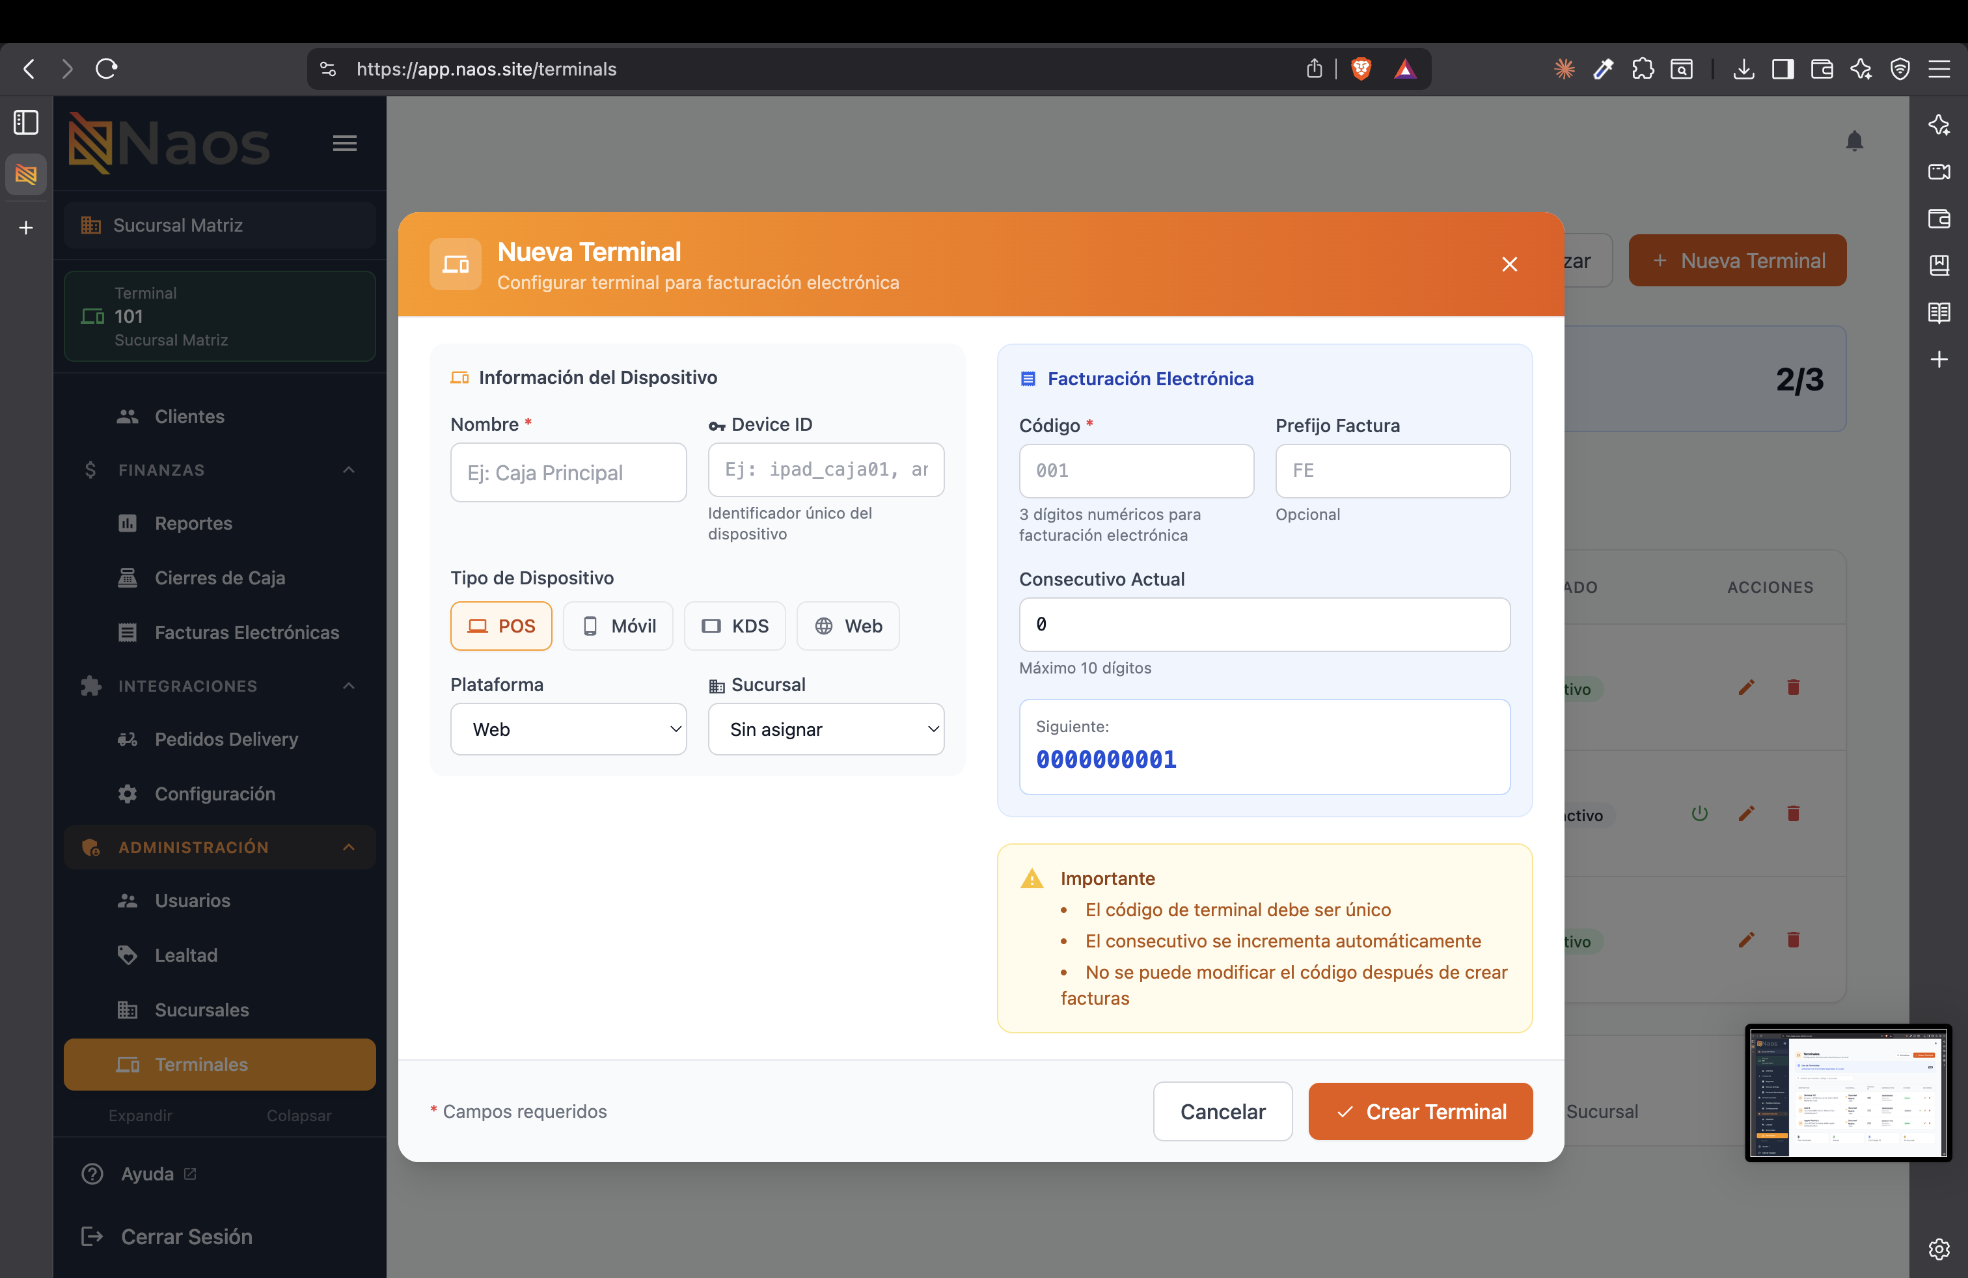This screenshot has height=1278, width=1968.
Task: Open reading list icon in right sidebar
Action: [x=1938, y=312]
